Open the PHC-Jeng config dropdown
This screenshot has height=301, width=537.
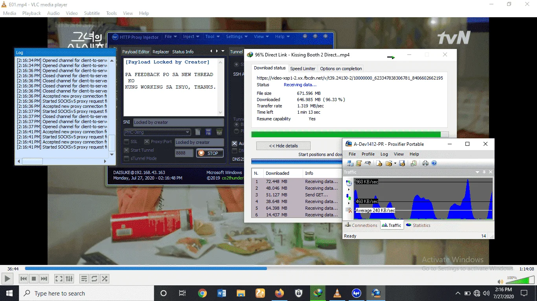158,132
